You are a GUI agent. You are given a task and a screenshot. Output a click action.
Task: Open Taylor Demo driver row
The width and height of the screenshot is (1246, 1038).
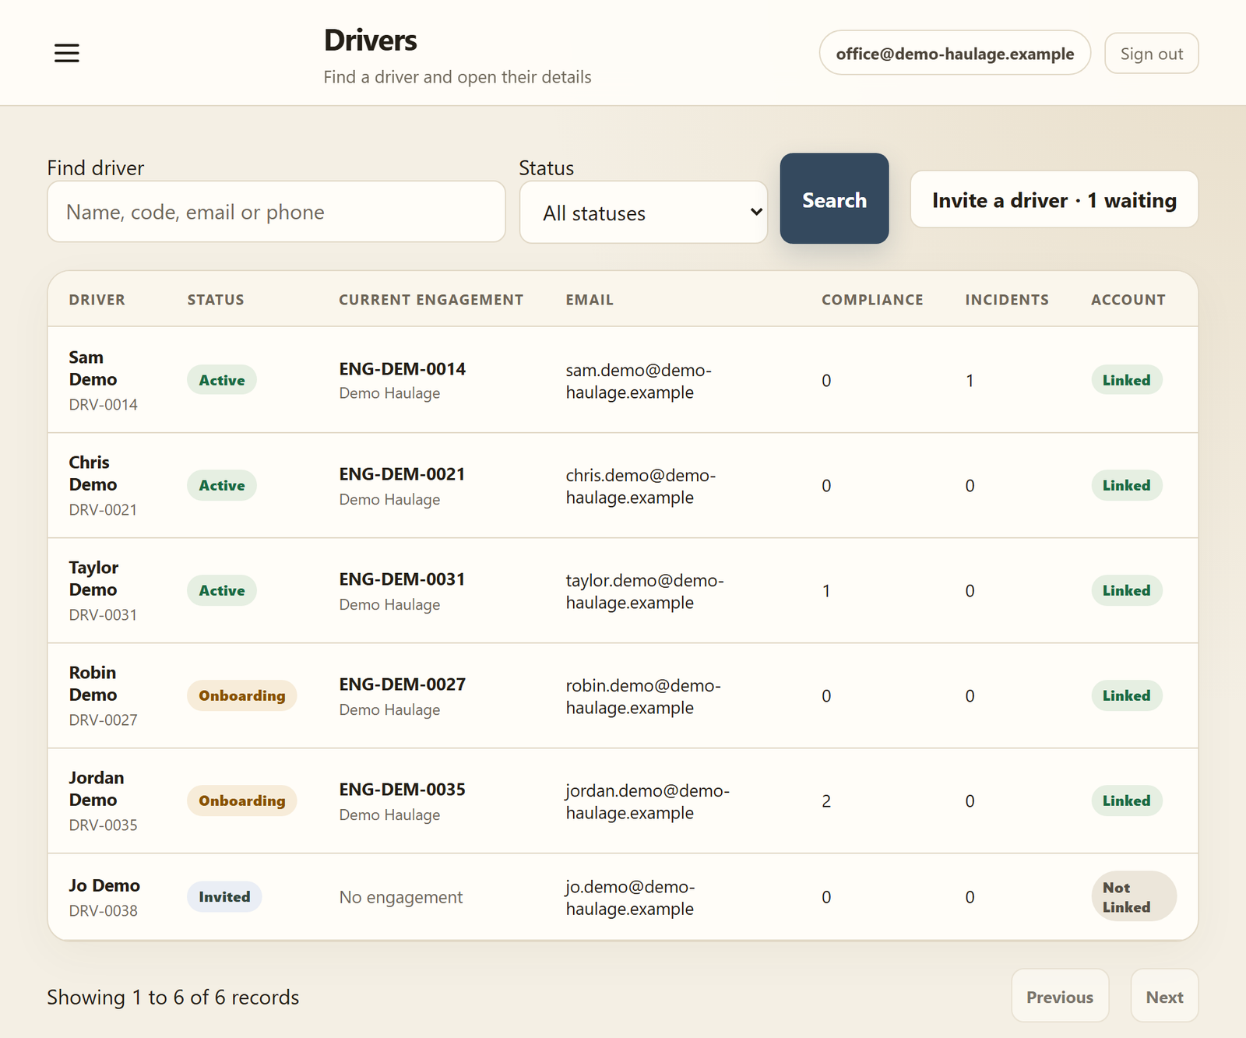pyautogui.click(x=623, y=590)
